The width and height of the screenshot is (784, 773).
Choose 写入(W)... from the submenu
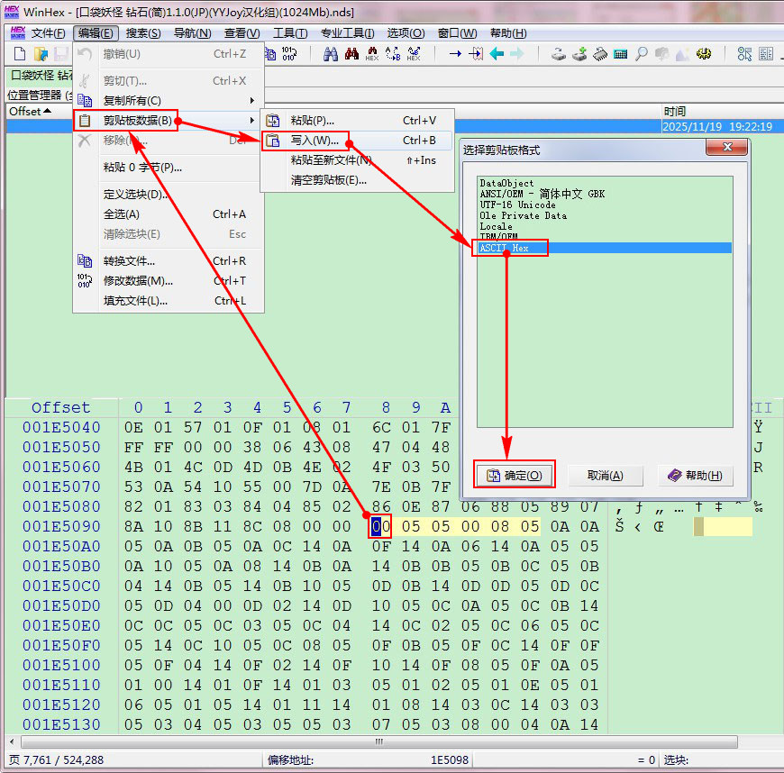[314, 141]
